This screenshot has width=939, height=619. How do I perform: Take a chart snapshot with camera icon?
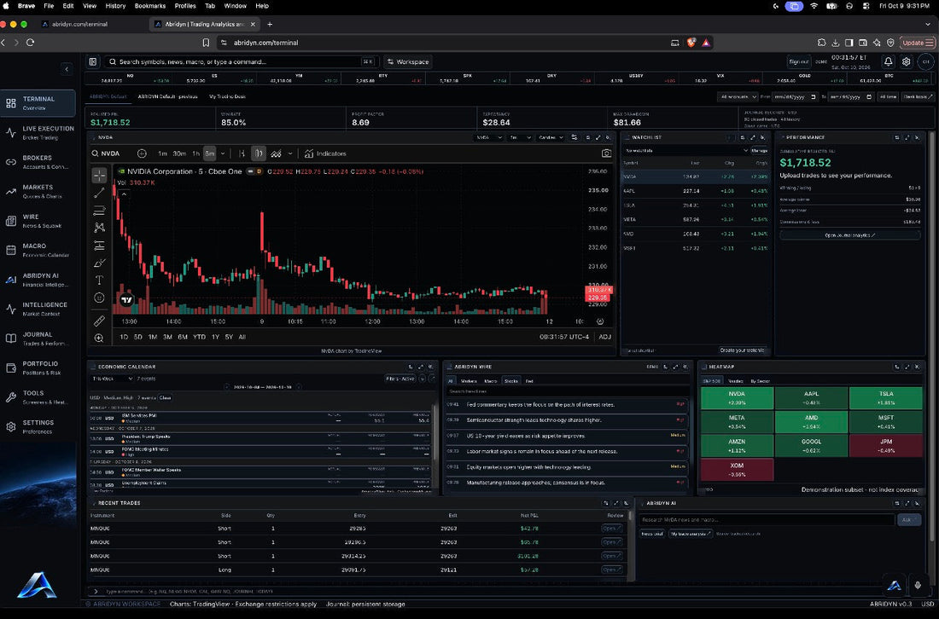point(606,153)
